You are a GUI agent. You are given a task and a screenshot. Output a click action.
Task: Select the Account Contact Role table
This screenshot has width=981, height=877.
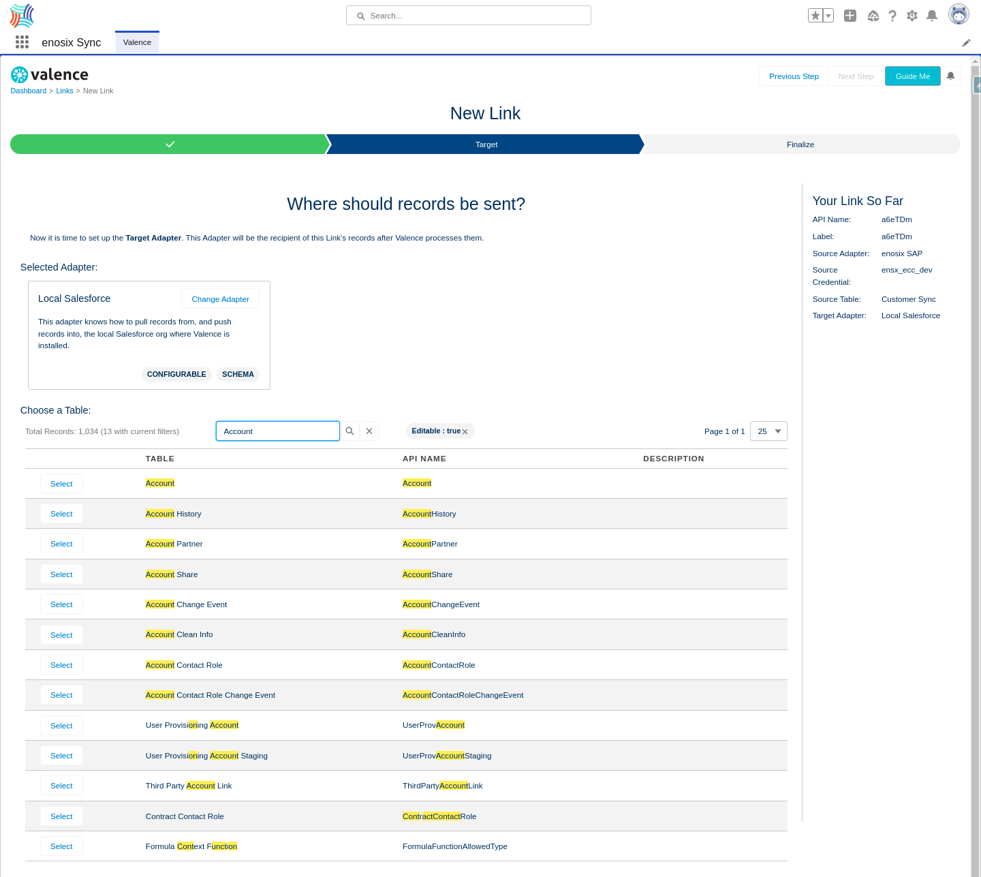point(61,665)
